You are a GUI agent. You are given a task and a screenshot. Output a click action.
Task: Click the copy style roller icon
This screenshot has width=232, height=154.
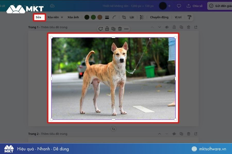click(189, 17)
